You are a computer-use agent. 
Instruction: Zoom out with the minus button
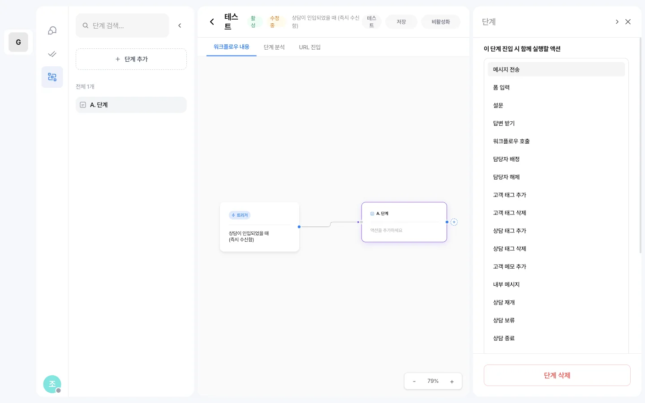tap(414, 382)
